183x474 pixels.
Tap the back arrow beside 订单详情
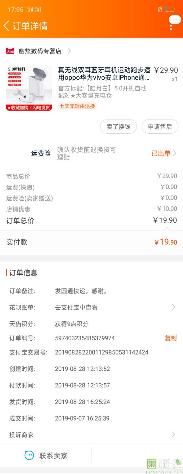6,26
